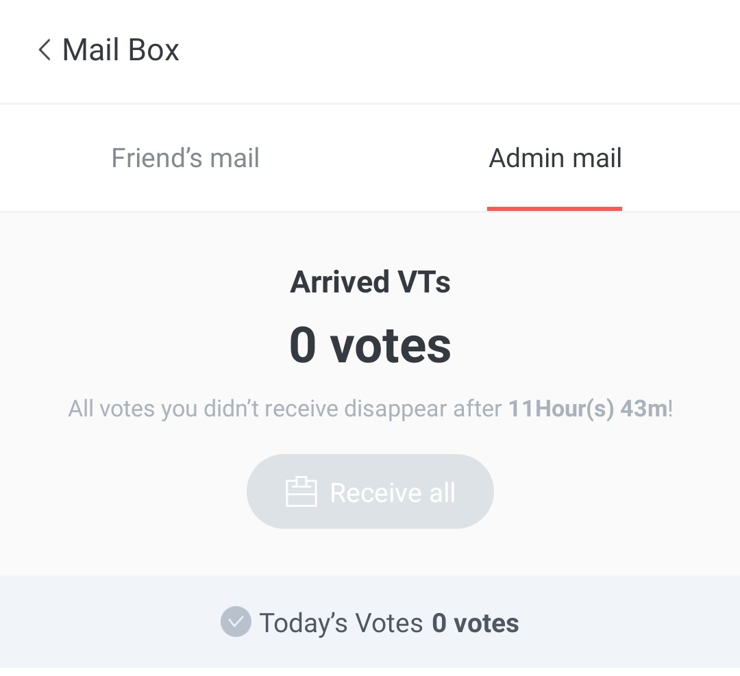Click the bold 0 votes beside Today's Votes

[475, 623]
